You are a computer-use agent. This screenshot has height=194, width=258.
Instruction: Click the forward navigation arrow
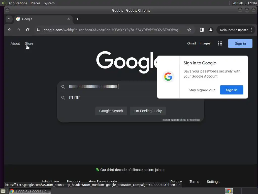pyautogui.click(x=19, y=30)
